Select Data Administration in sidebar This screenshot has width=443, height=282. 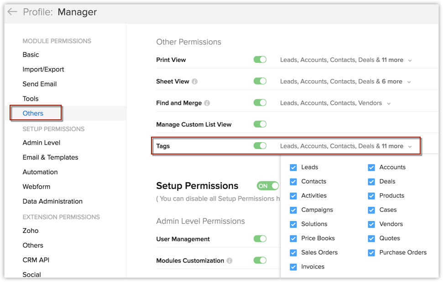pos(52,201)
